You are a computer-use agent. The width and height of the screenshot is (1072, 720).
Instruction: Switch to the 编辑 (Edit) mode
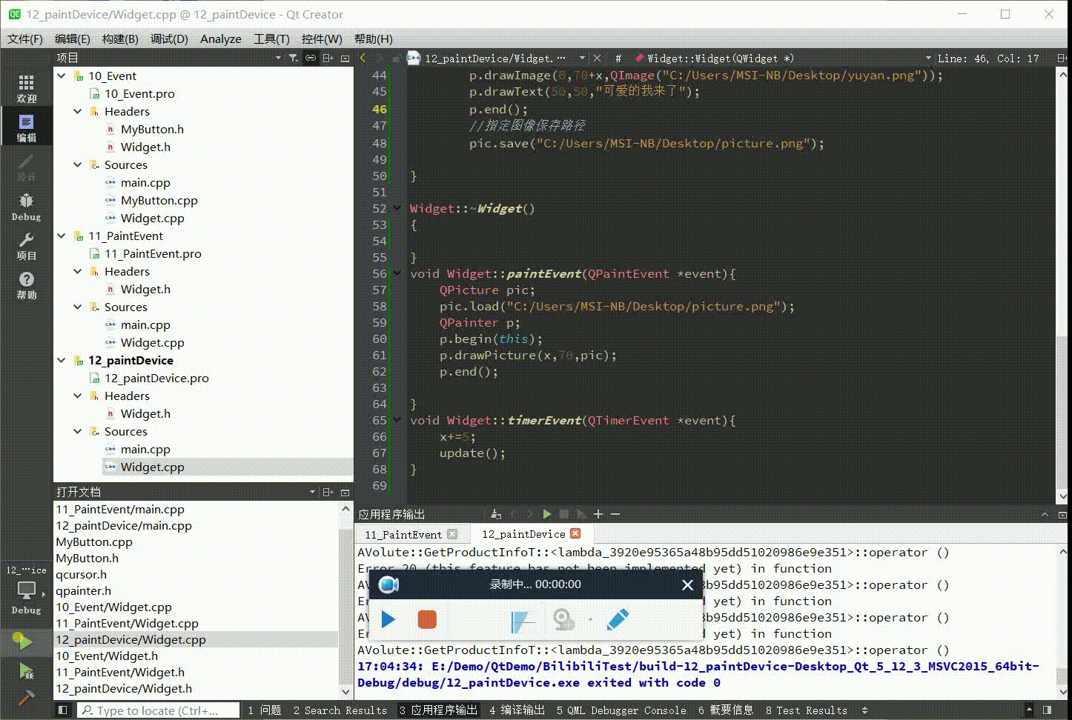[26, 127]
